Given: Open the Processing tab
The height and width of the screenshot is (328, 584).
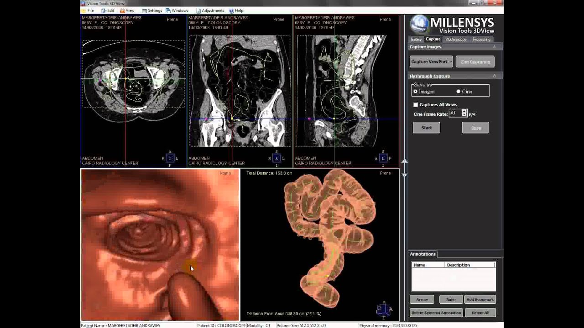Looking at the screenshot, I should (x=481, y=39).
